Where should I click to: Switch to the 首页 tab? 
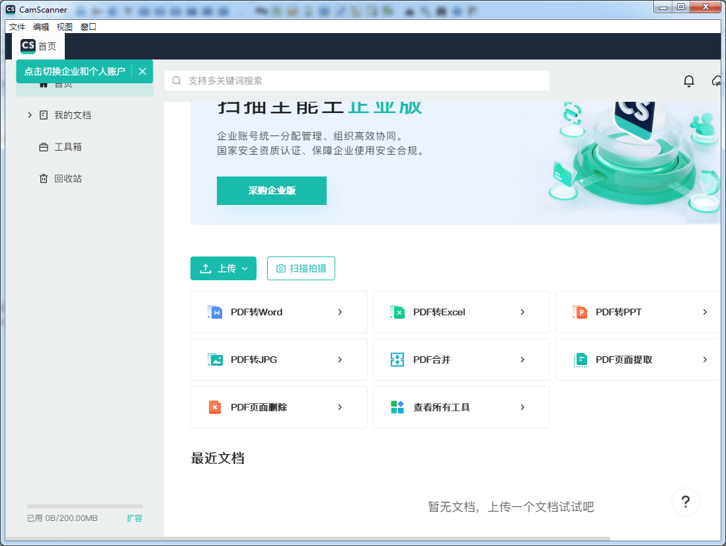point(38,46)
